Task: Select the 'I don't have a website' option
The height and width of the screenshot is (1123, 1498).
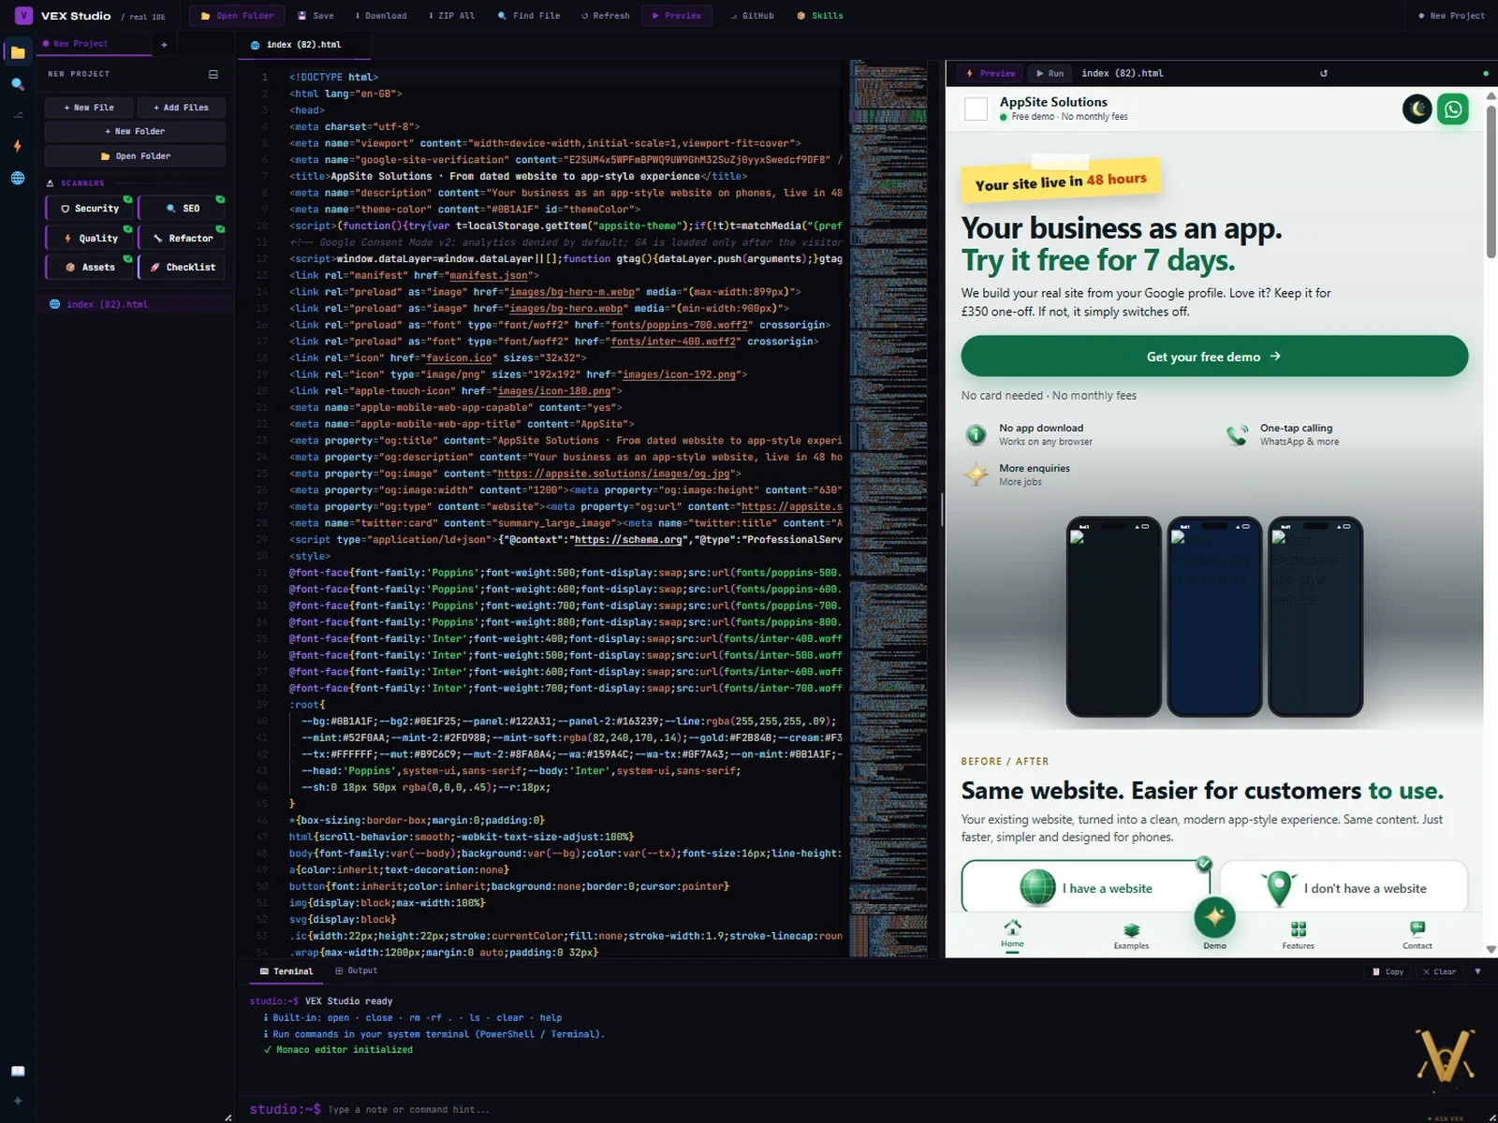Action: (1344, 887)
